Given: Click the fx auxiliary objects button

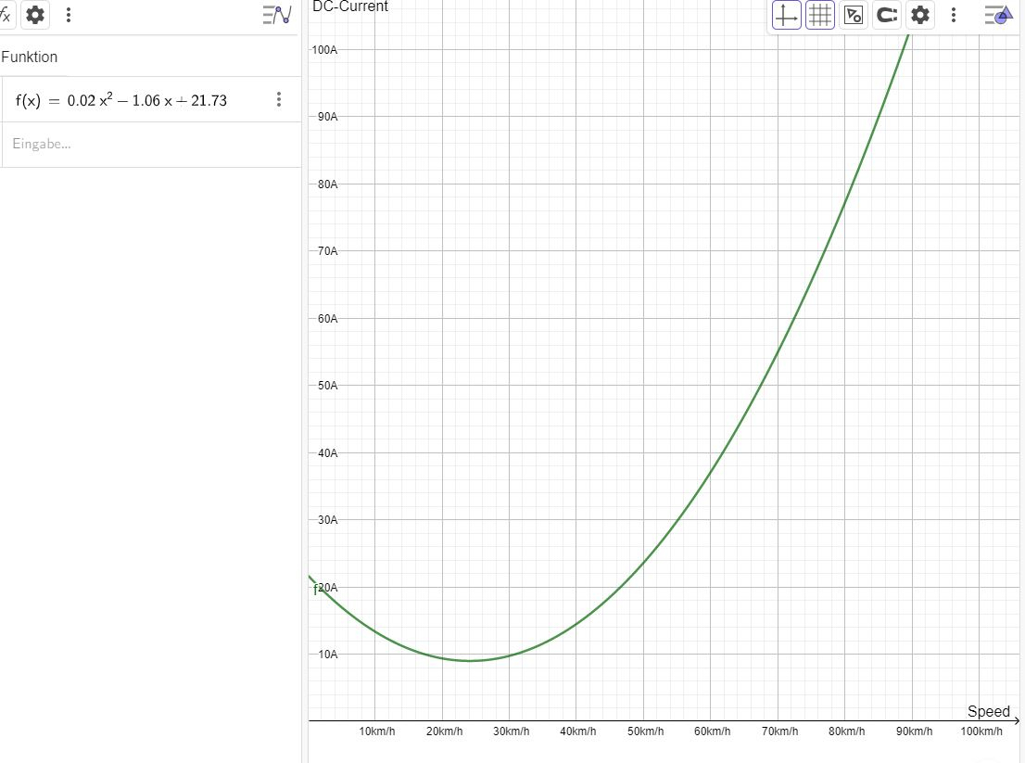Looking at the screenshot, I should (6, 15).
